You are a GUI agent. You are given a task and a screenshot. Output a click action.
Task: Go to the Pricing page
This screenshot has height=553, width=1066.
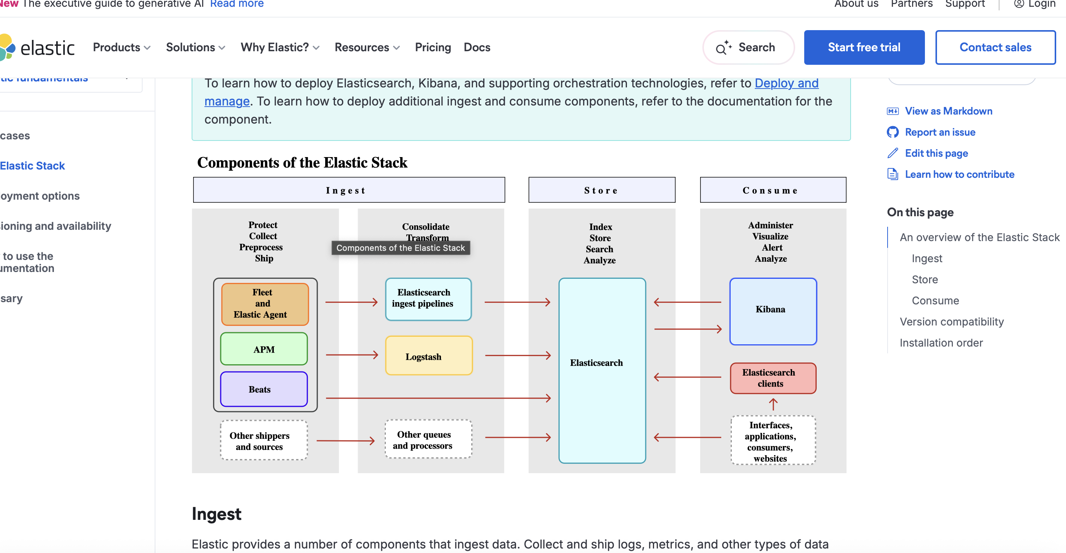(x=432, y=47)
